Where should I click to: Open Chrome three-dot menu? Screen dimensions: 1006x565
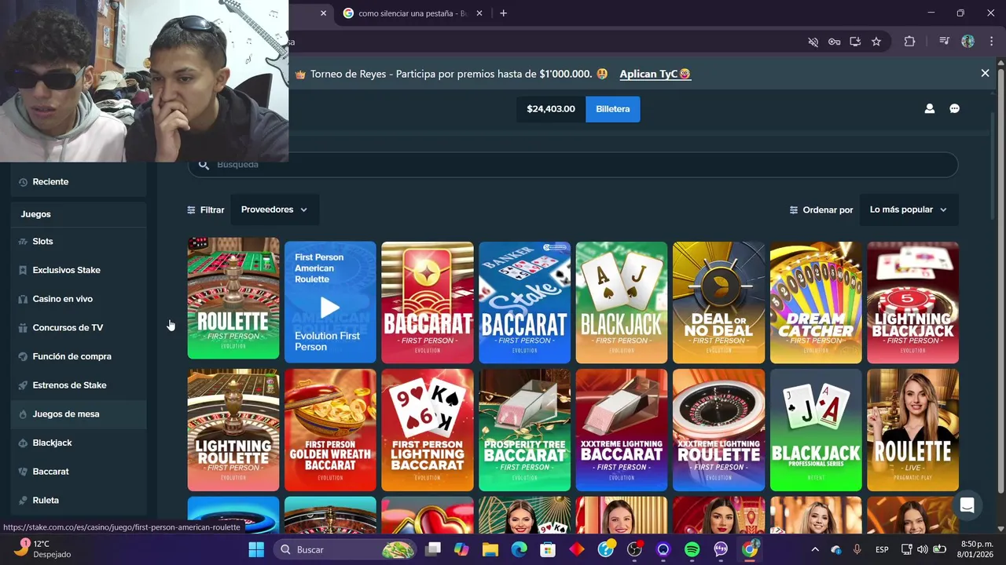tap(991, 42)
